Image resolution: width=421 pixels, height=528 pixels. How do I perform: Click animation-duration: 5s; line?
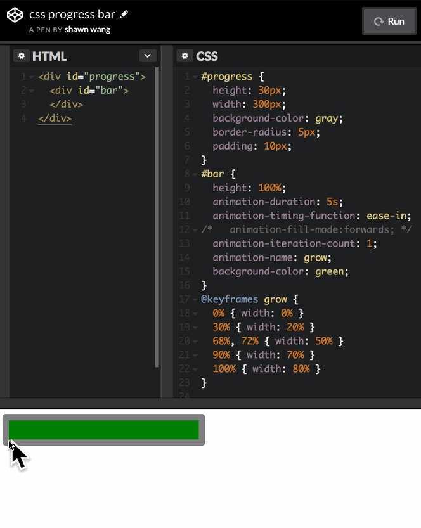278,202
